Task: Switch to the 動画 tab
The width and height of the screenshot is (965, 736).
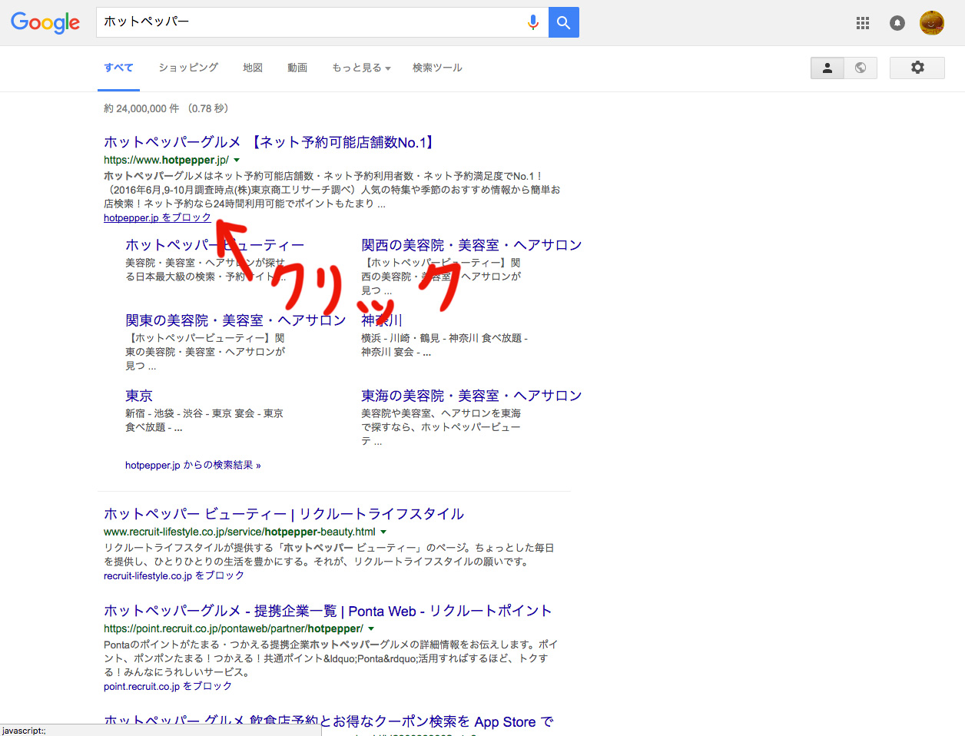Action: (297, 68)
